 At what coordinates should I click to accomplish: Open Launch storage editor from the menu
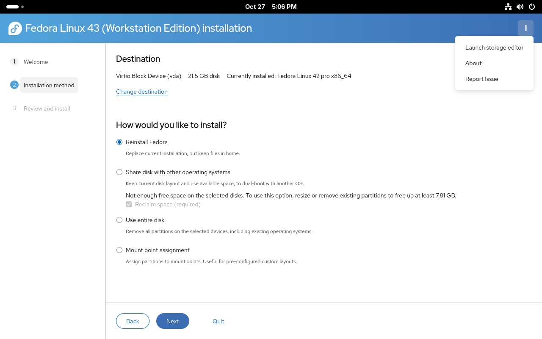(x=494, y=47)
